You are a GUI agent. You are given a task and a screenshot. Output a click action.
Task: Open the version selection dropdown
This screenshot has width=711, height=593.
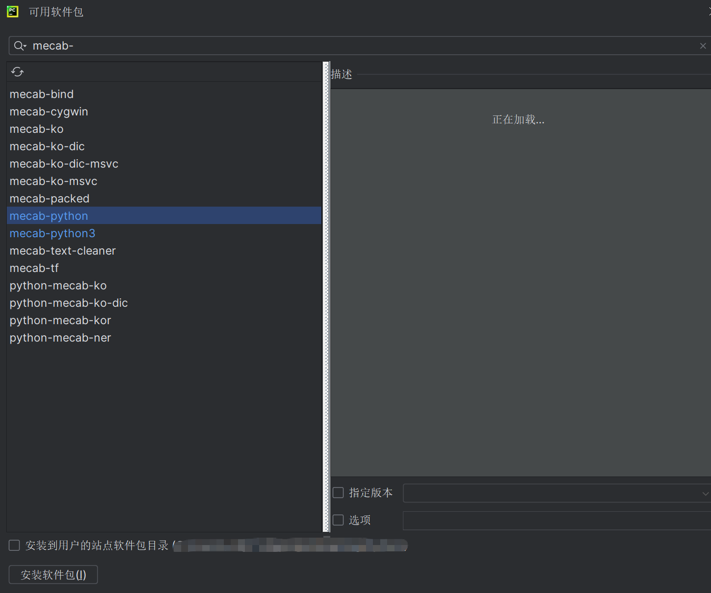click(706, 493)
